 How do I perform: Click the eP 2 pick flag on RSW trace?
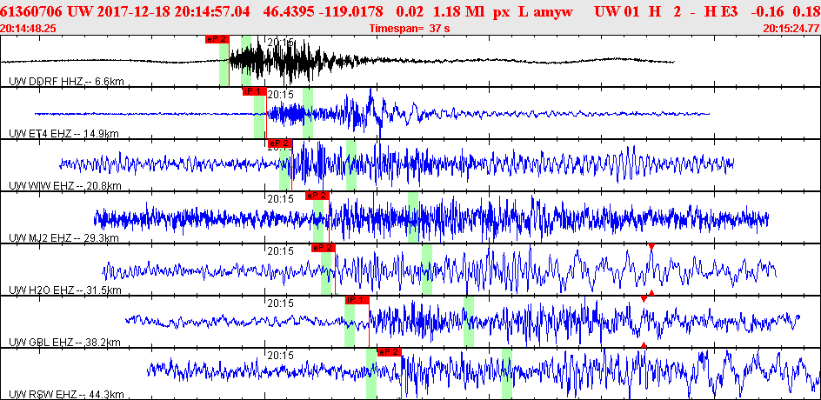389,352
